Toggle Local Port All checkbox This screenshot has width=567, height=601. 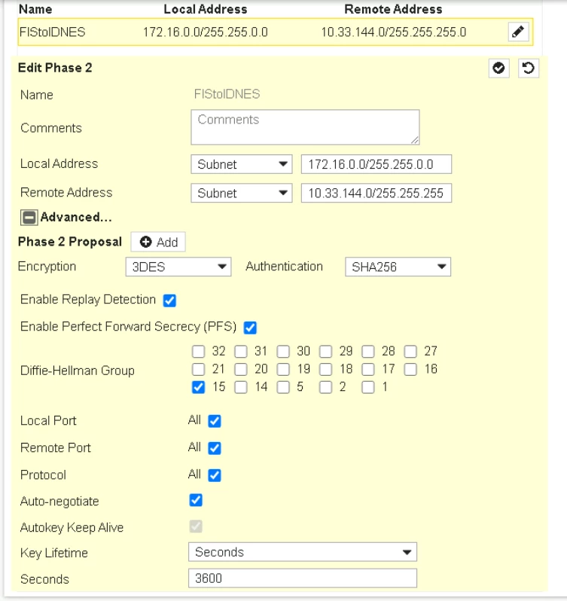coord(215,421)
